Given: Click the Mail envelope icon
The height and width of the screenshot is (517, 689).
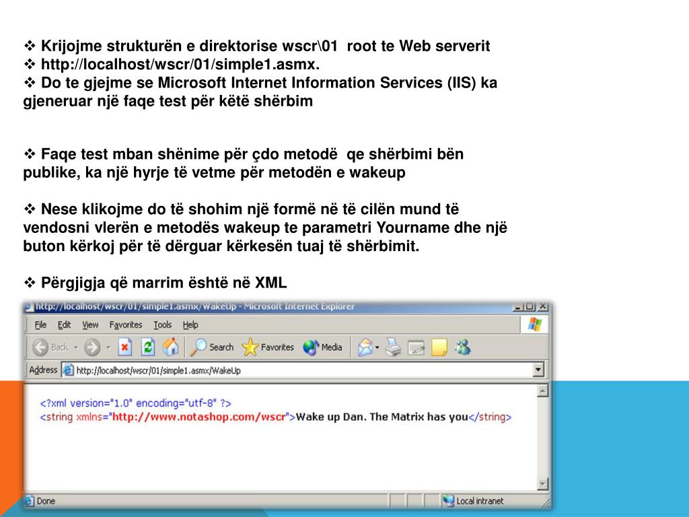Looking at the screenshot, I should click(x=365, y=347).
